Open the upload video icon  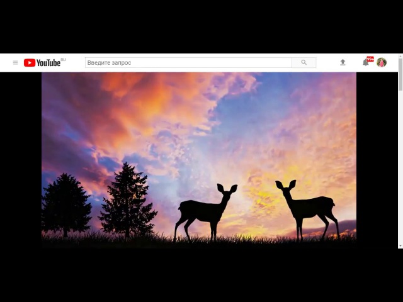click(343, 62)
